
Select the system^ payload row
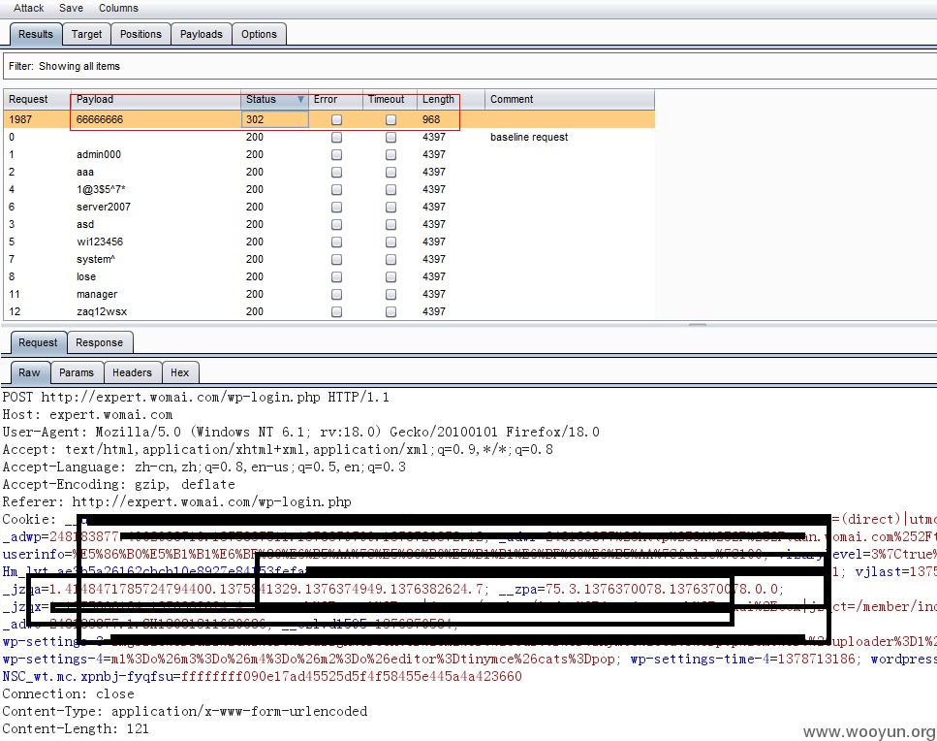329,259
